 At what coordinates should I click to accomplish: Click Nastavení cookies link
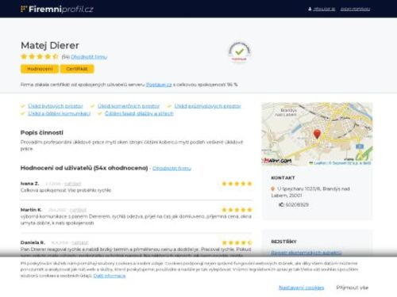(x=302, y=287)
